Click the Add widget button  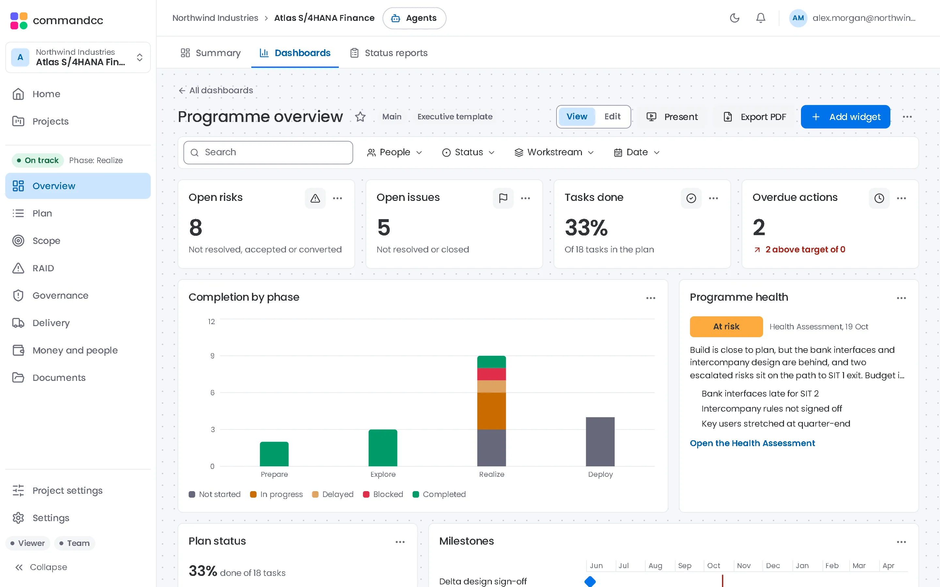click(845, 116)
